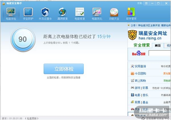The image size is (171, 120).
Task: Click into the Baidu search input field
Action: pyautogui.click(x=159, y=53)
